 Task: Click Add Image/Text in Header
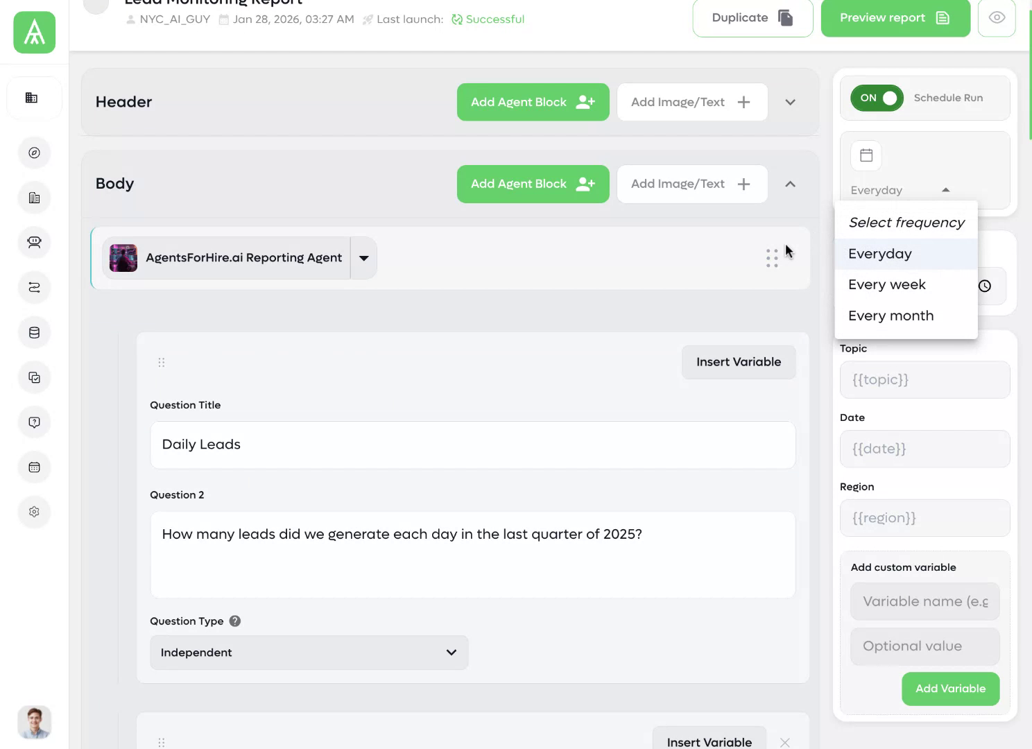tap(692, 102)
